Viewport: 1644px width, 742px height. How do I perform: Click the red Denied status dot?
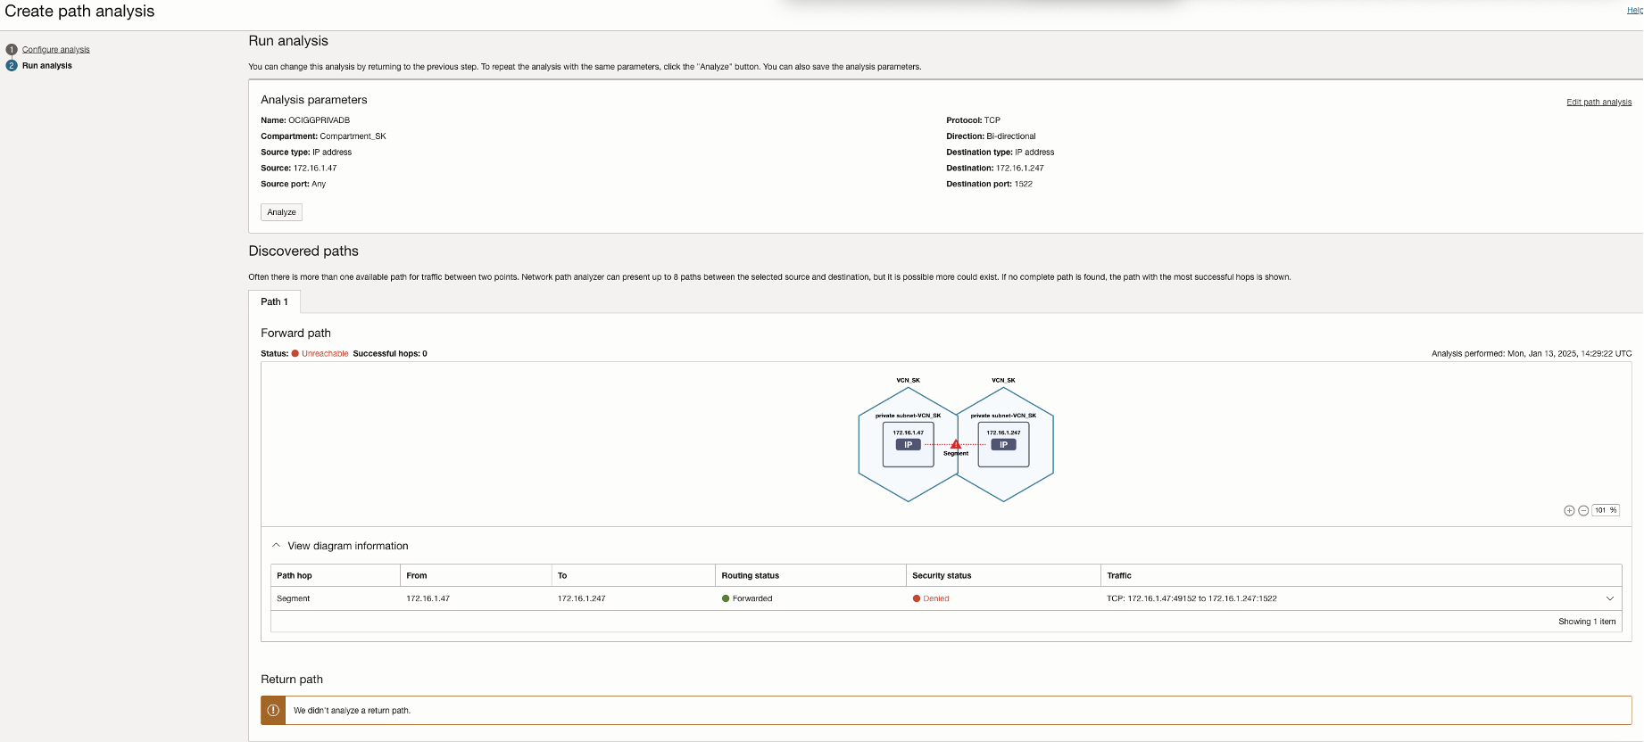point(917,598)
